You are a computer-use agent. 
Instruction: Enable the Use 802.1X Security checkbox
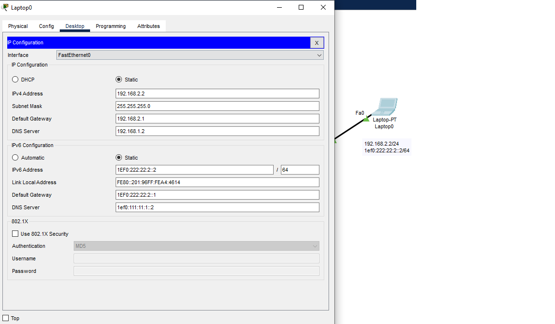click(x=15, y=233)
